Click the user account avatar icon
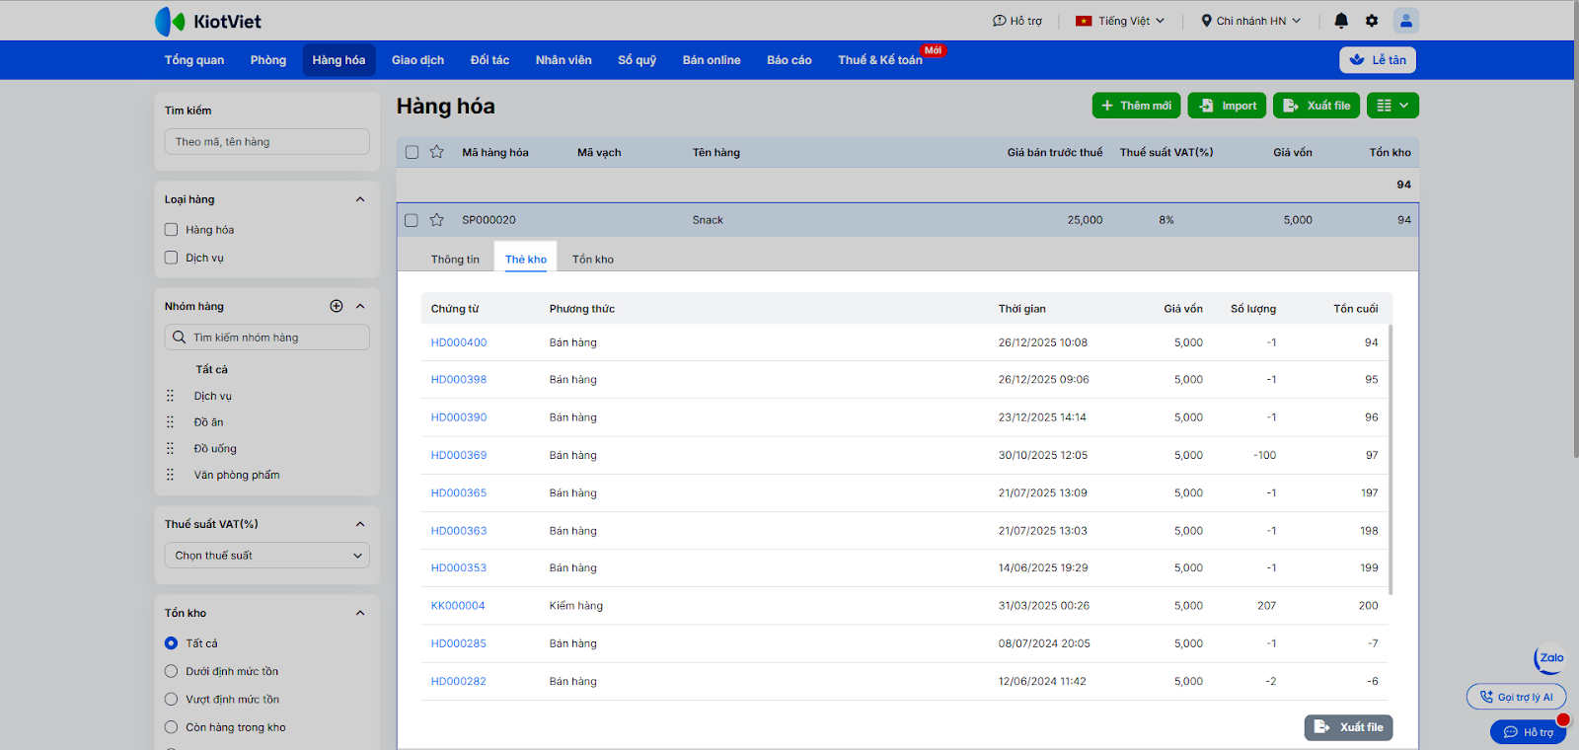 pyautogui.click(x=1405, y=21)
